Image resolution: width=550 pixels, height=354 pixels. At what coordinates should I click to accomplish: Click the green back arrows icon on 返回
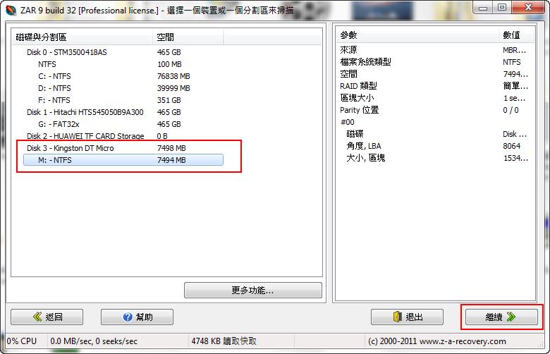click(38, 317)
